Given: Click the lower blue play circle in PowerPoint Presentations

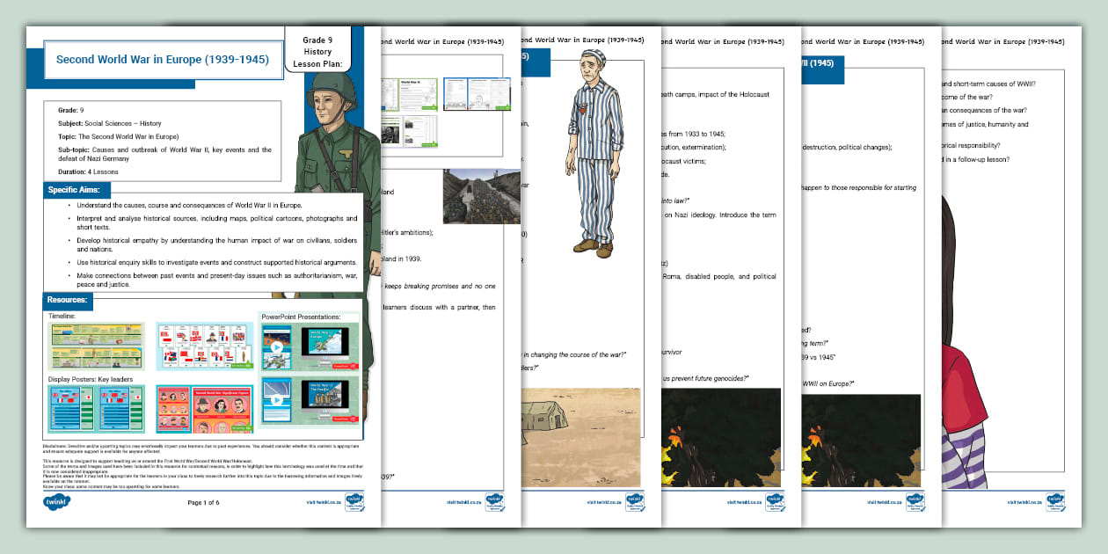Looking at the screenshot, I should click(276, 399).
